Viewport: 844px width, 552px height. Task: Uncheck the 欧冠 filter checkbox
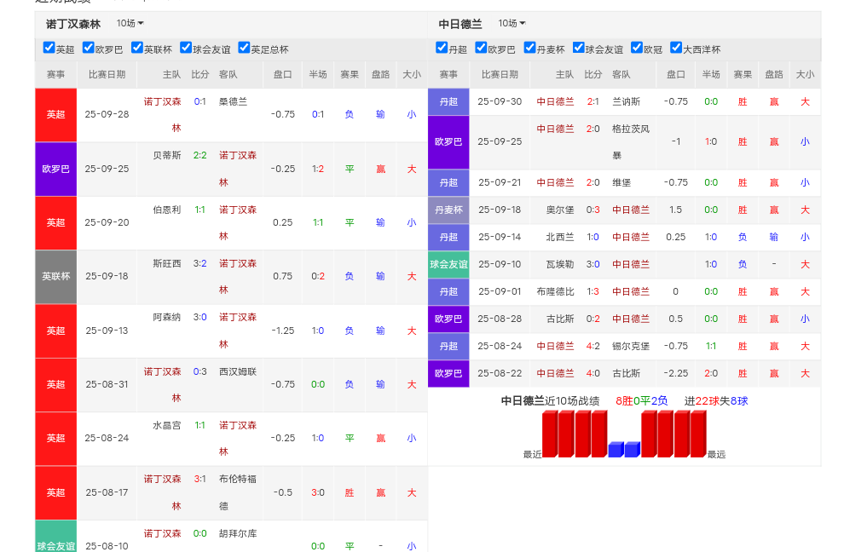[x=637, y=49]
